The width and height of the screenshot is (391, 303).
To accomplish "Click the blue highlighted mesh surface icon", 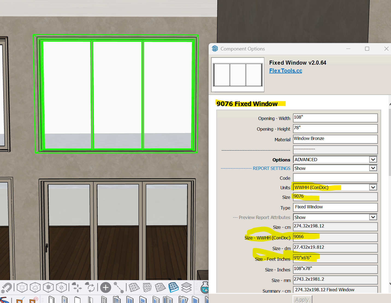I will click(173, 287).
